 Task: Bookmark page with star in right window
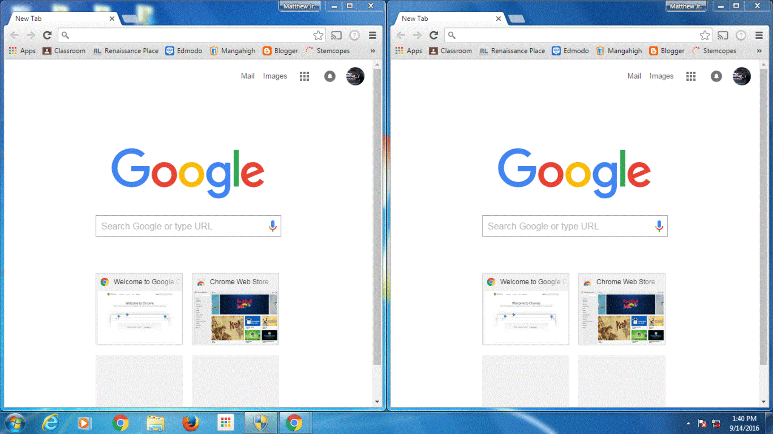[704, 35]
